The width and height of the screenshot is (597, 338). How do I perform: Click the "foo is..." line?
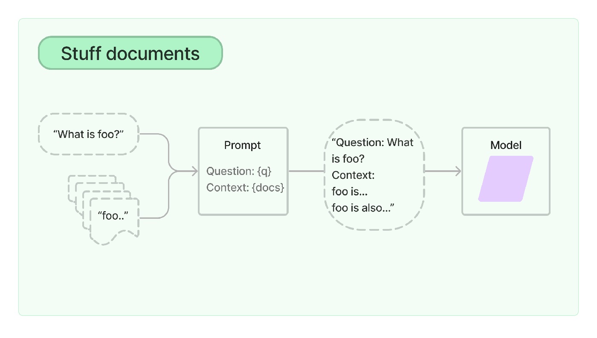(x=349, y=192)
